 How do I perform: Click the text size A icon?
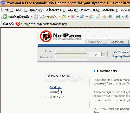pos(127,16)
